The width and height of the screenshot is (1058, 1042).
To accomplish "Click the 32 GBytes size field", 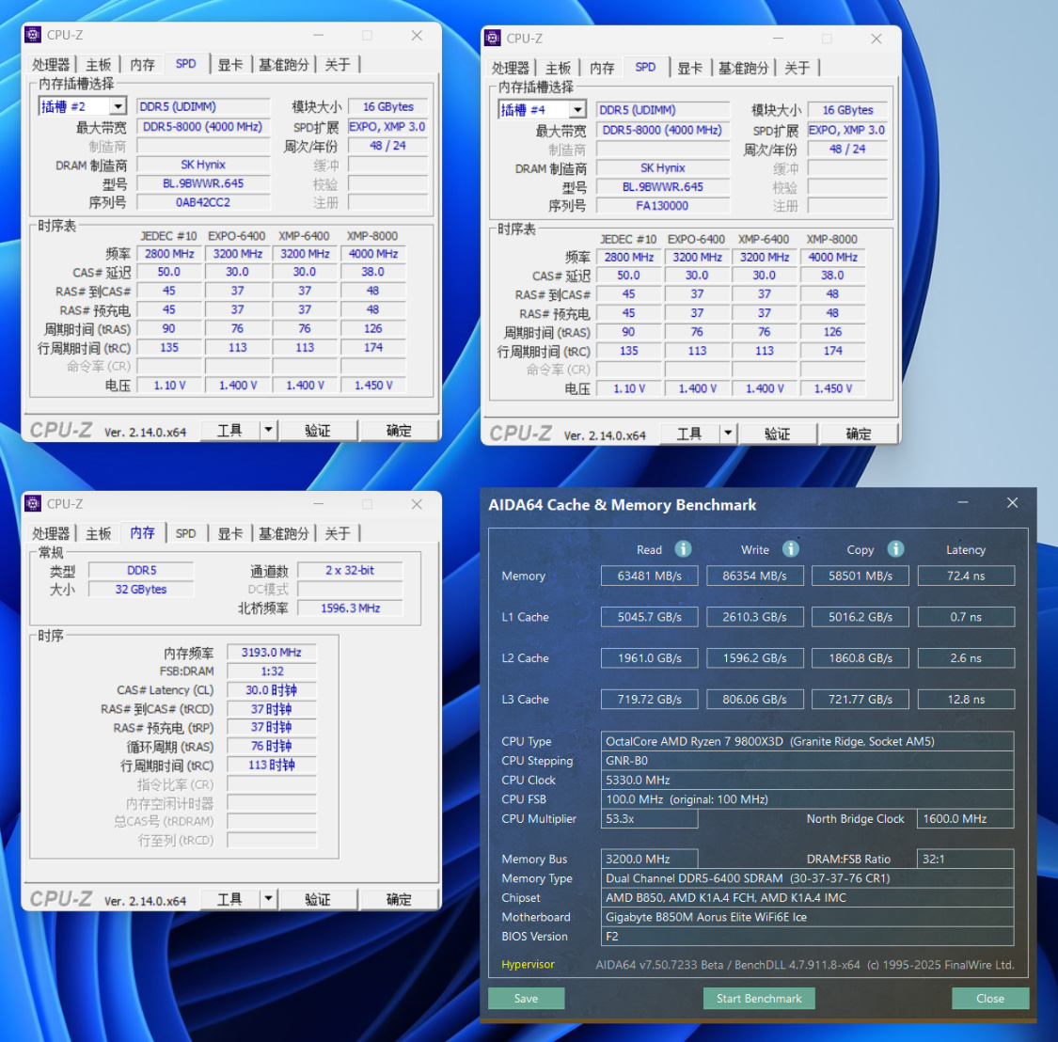I will 141,589.
